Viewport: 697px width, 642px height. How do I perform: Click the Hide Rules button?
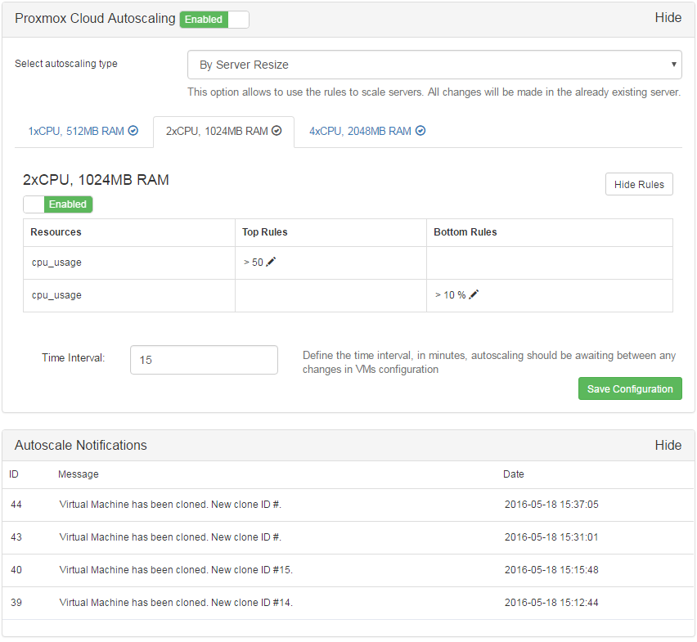639,184
